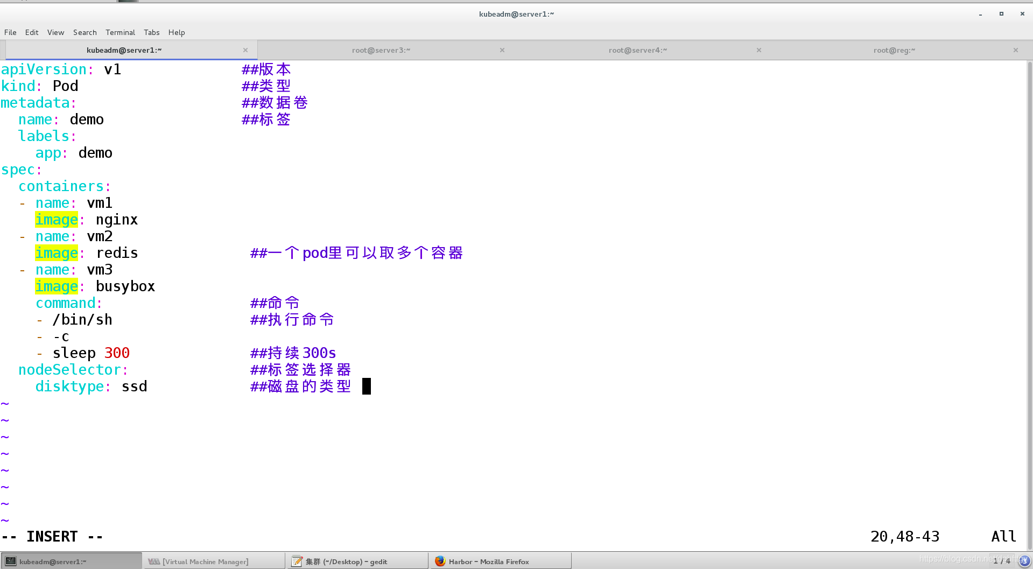Click the terminal icon in the taskbar
This screenshot has width=1033, height=569.
point(11,561)
